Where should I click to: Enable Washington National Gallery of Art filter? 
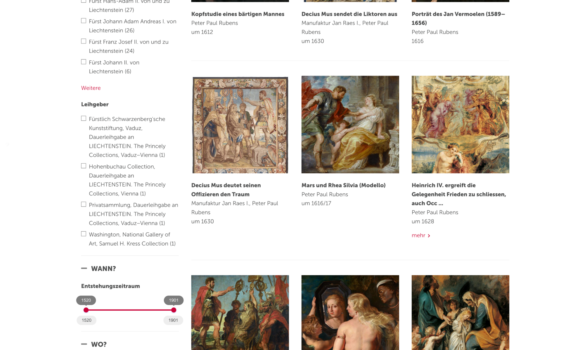pos(84,234)
